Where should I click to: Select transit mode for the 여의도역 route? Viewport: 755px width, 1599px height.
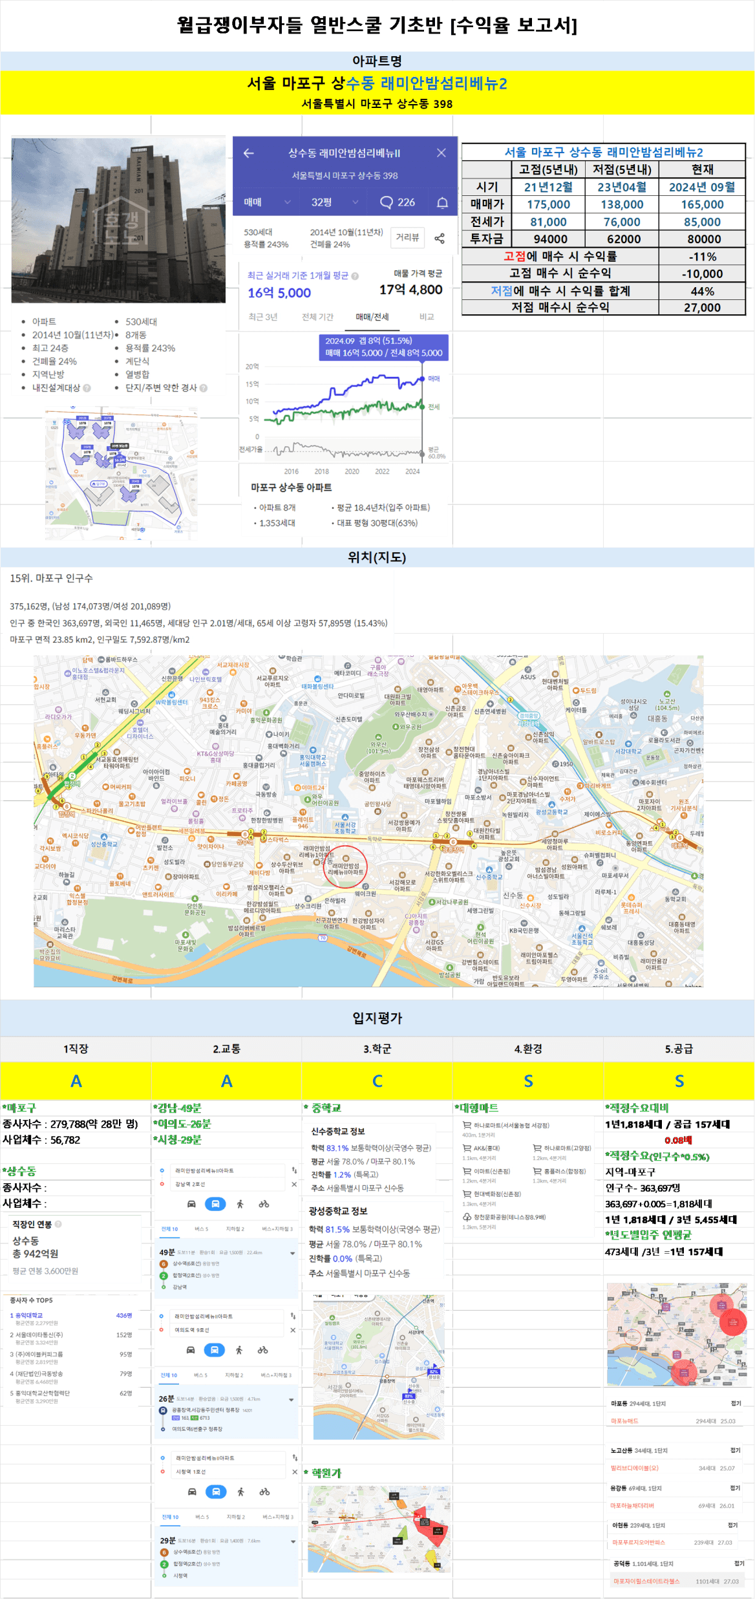tap(214, 1350)
